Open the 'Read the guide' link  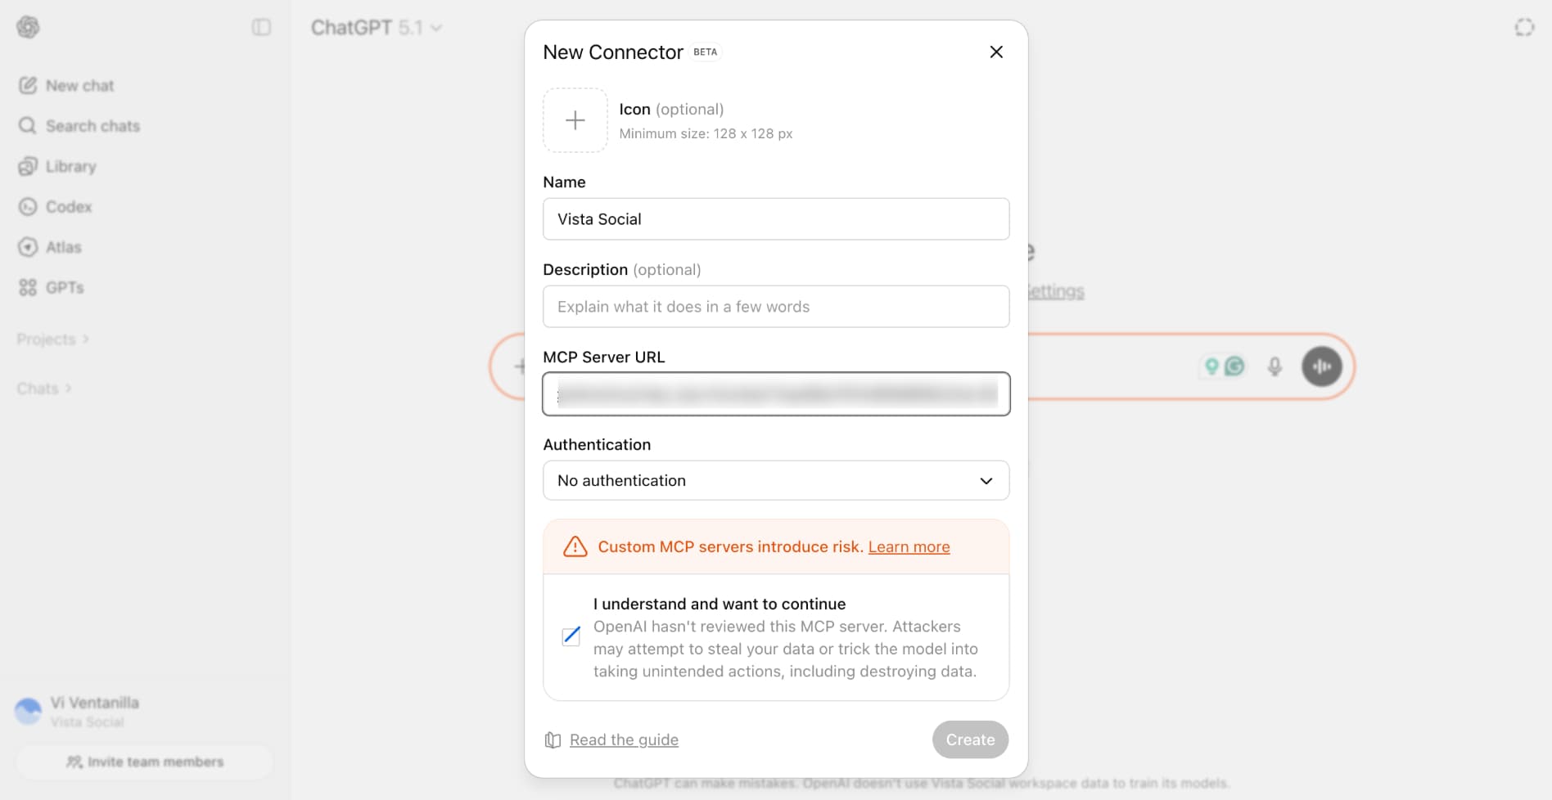(x=623, y=739)
